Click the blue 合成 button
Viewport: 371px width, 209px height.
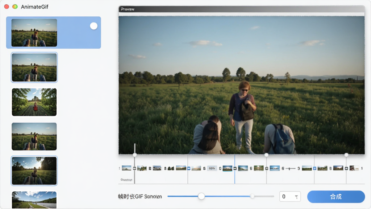click(336, 197)
